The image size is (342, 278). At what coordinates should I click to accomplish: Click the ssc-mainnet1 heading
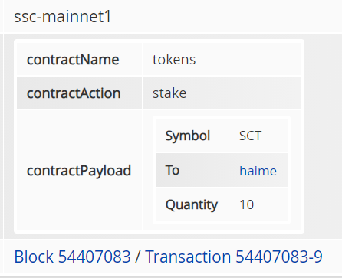[x=63, y=17]
